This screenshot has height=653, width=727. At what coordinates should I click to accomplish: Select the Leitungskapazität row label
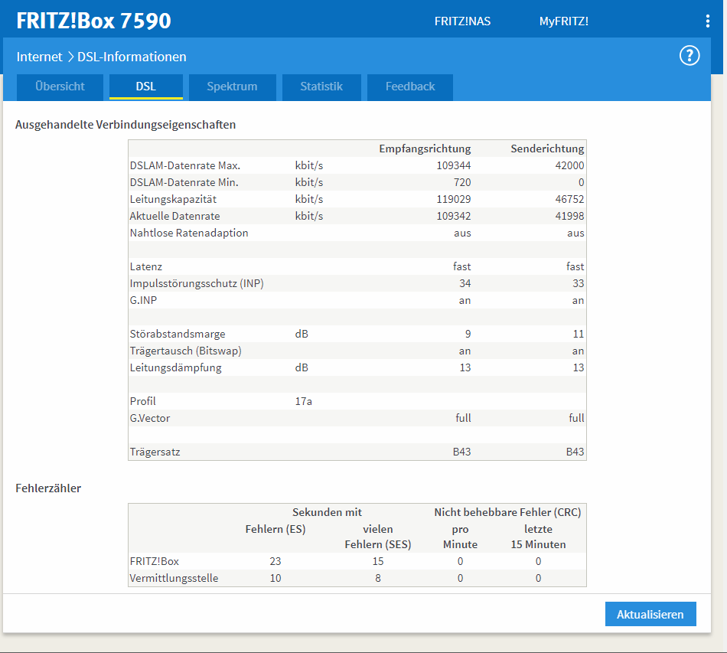[x=173, y=200]
